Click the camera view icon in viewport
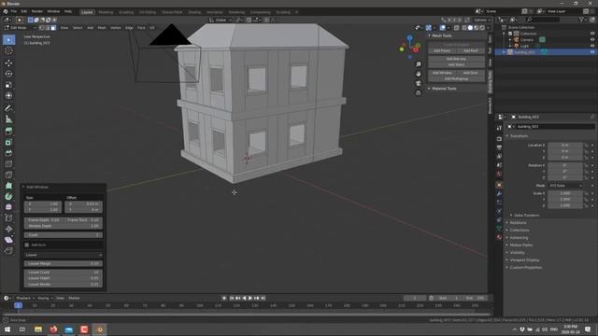 pos(419,83)
